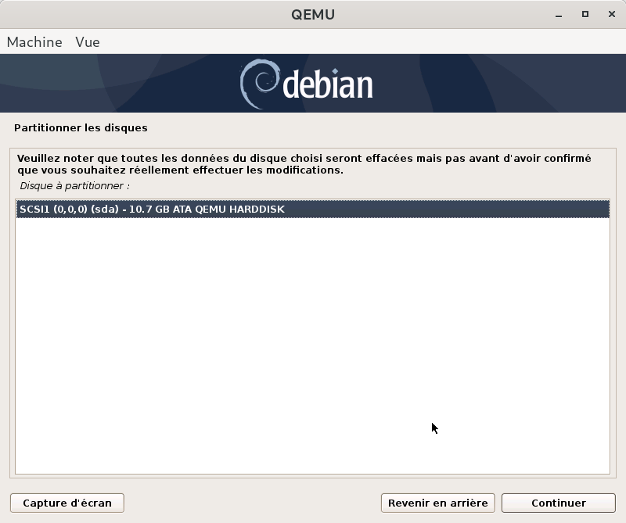Click the 'Disque à partitionner :' label

point(74,186)
